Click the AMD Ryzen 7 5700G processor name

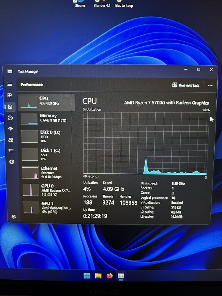[x=166, y=103]
